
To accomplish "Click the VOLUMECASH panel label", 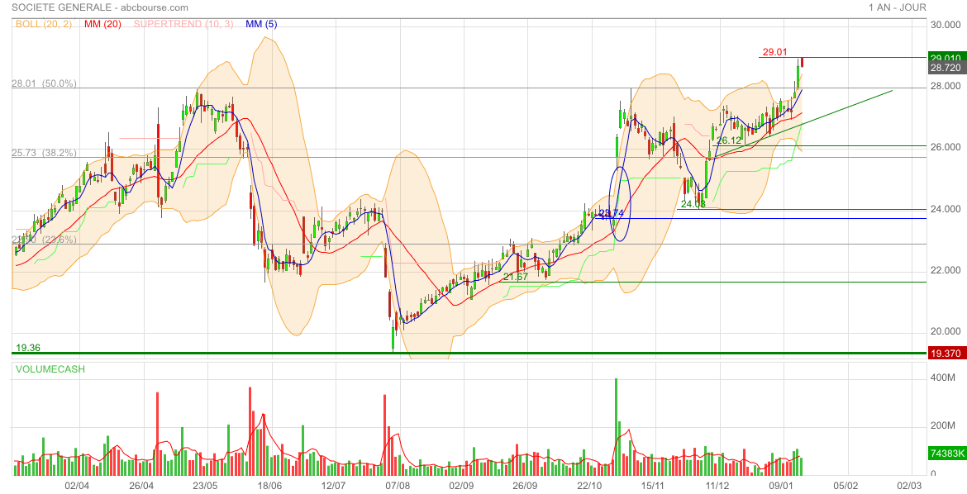I will [50, 369].
